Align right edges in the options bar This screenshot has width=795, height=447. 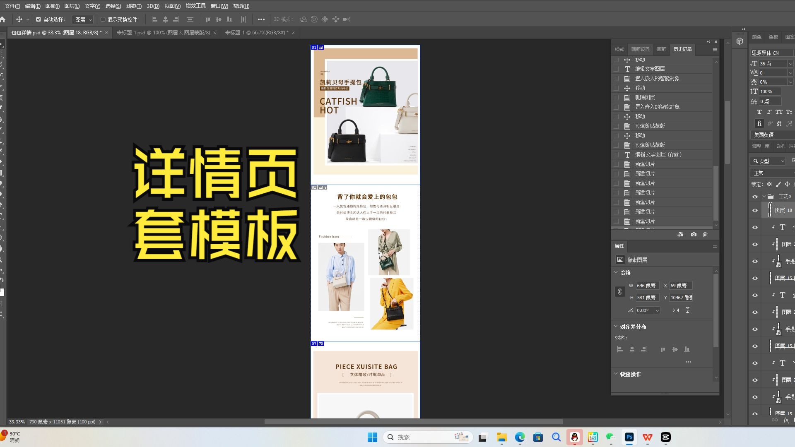[x=176, y=19]
